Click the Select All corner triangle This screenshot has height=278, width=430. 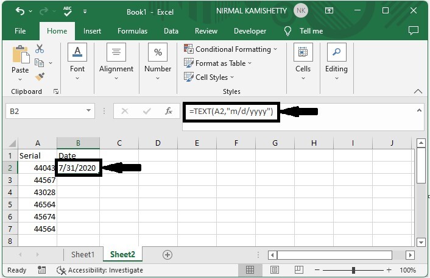(x=11, y=143)
